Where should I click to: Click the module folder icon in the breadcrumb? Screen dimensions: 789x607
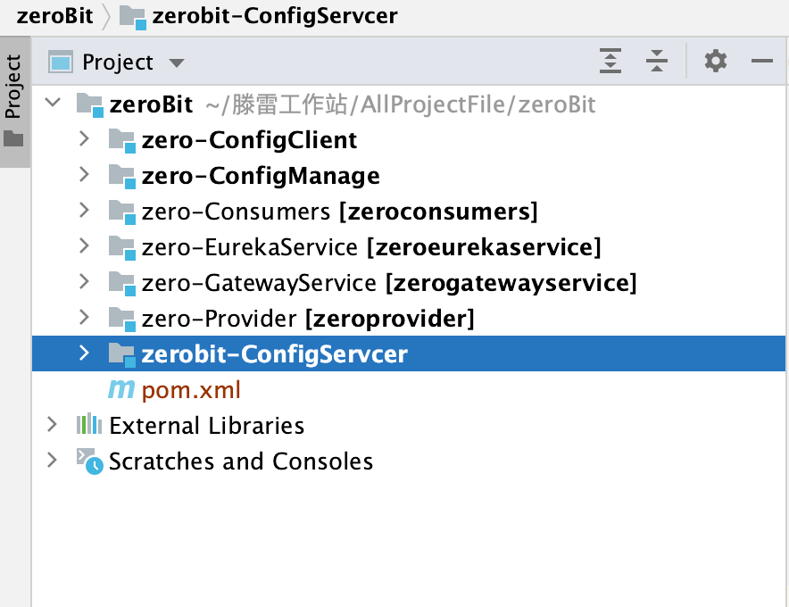click(x=133, y=17)
